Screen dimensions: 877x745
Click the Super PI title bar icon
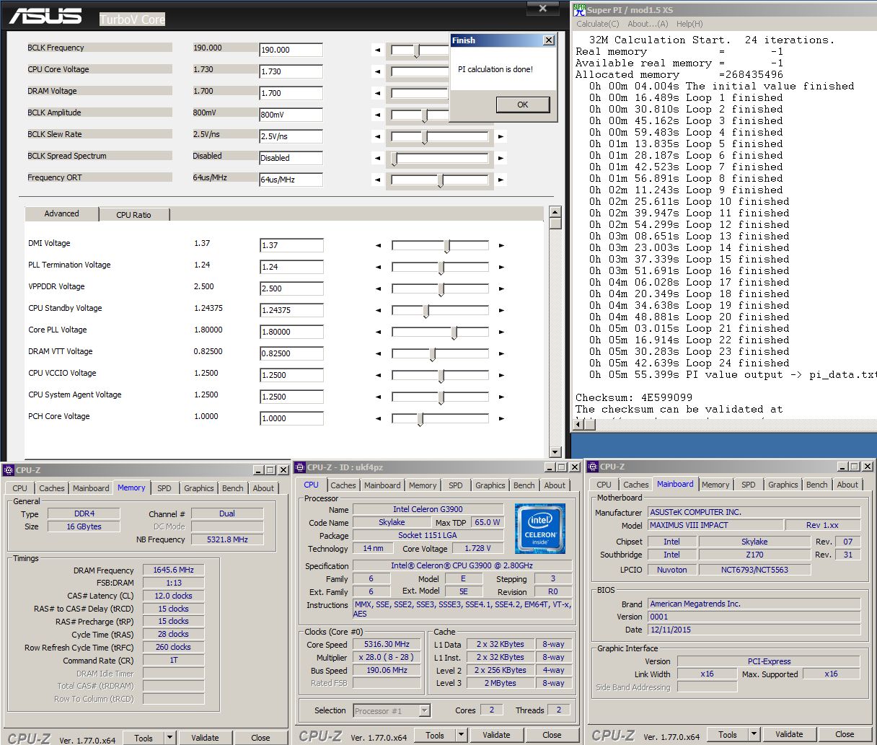click(579, 9)
